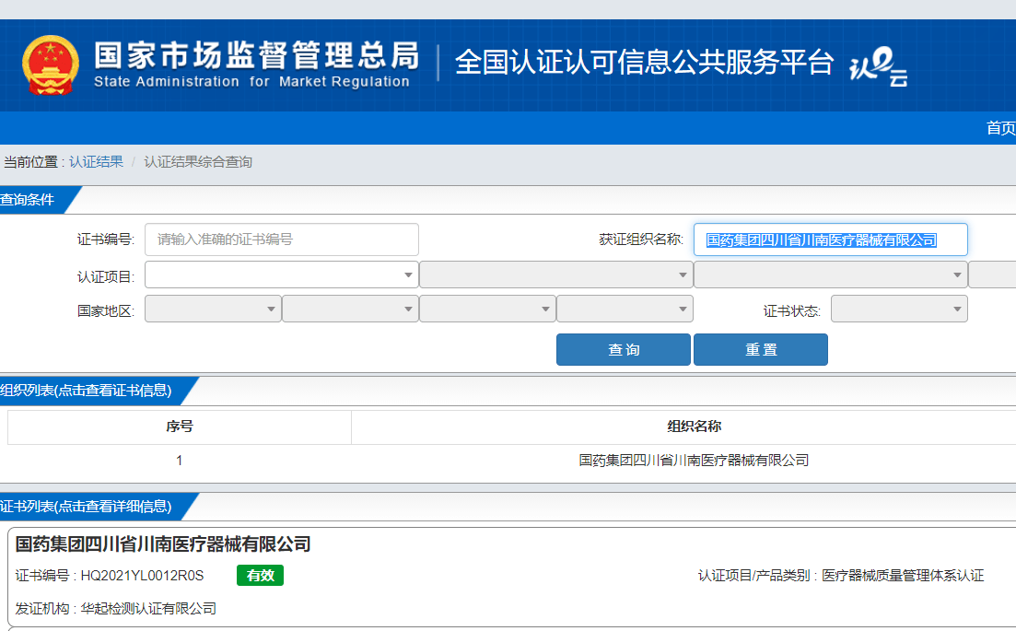Click cell '1' in the 序号 column
Image resolution: width=1016 pixels, height=631 pixels.
coord(179,461)
